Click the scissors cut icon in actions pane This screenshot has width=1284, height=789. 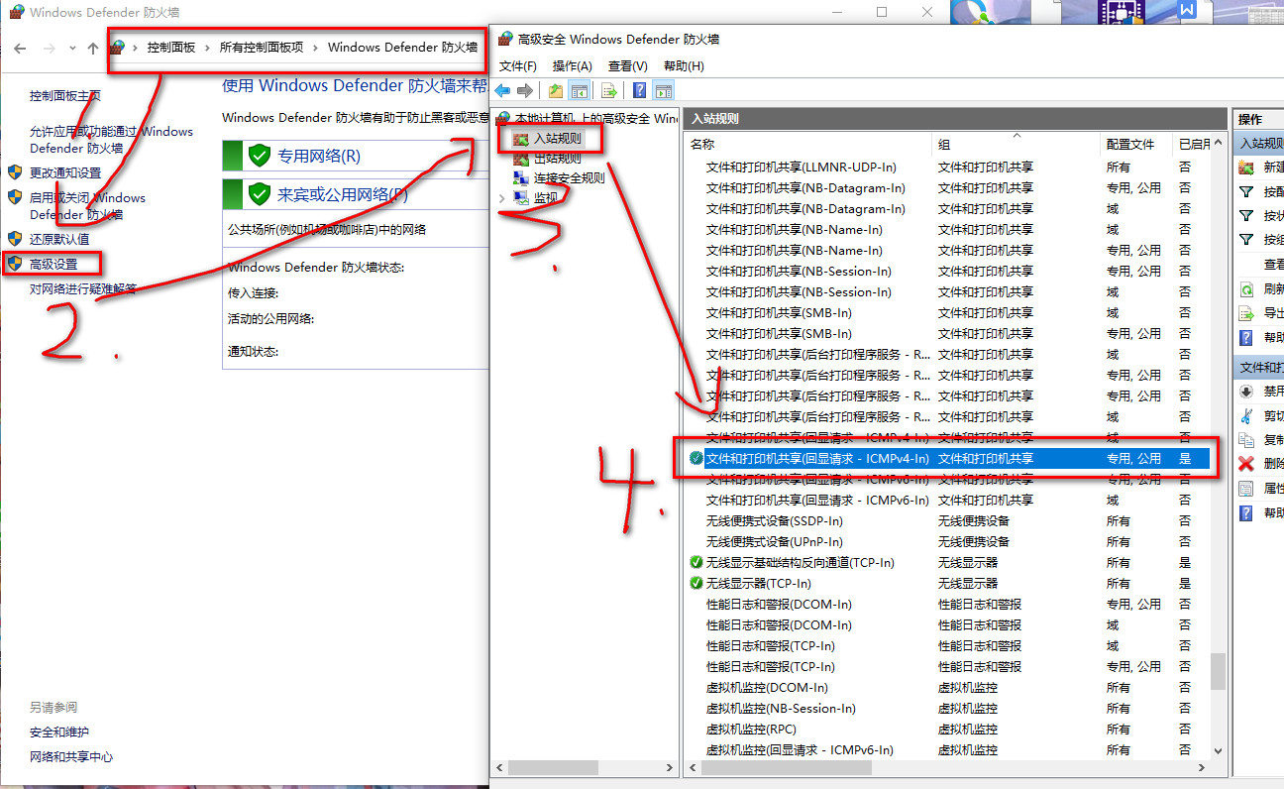coord(1246,416)
